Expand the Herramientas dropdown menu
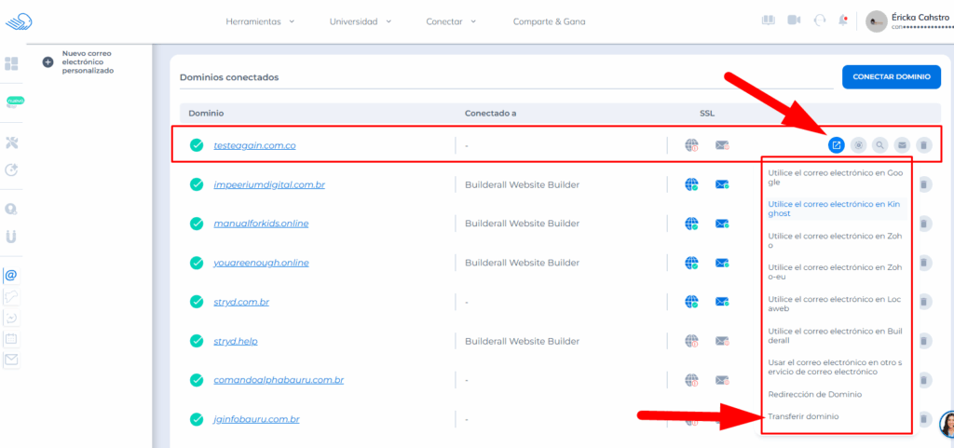 point(260,21)
